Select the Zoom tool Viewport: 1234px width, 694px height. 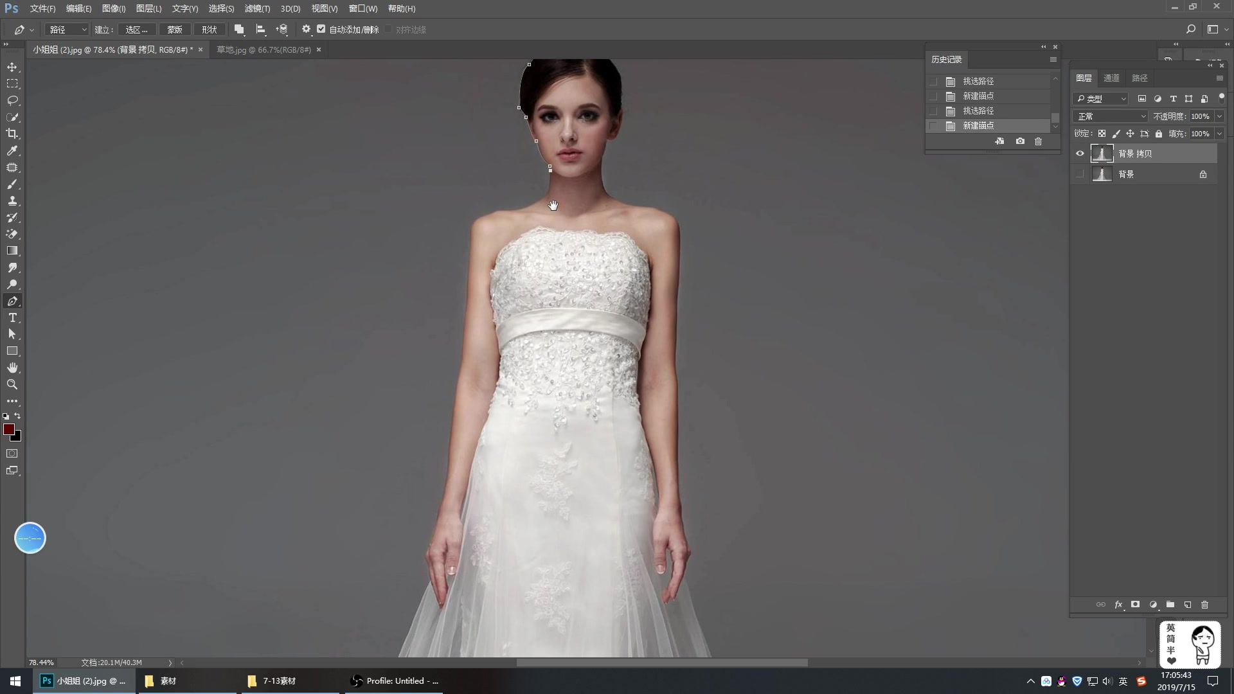click(12, 385)
